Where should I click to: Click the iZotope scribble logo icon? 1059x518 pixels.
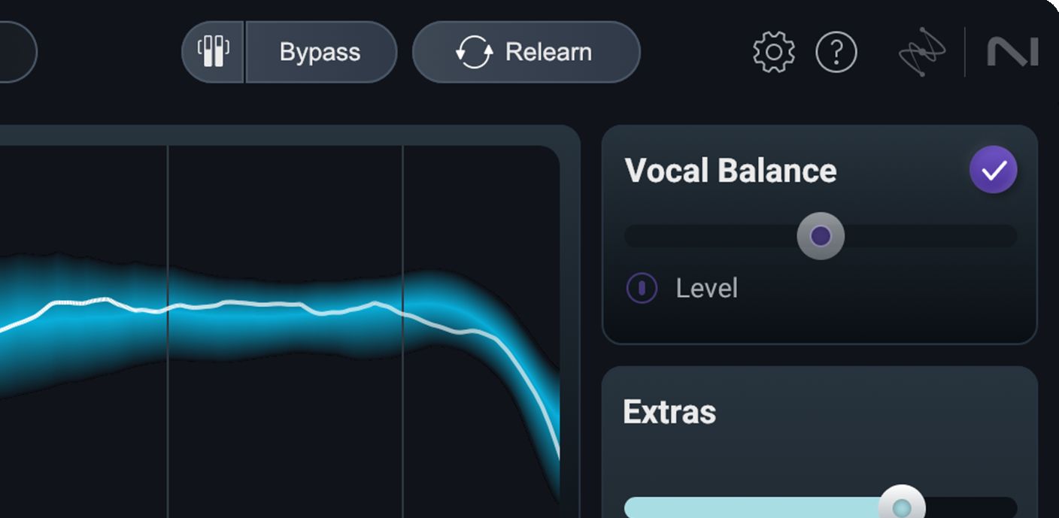pyautogui.click(x=922, y=52)
